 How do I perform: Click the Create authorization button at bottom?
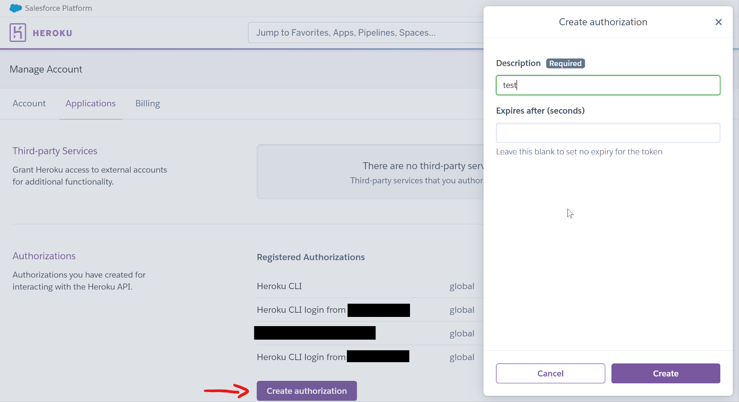pos(306,391)
